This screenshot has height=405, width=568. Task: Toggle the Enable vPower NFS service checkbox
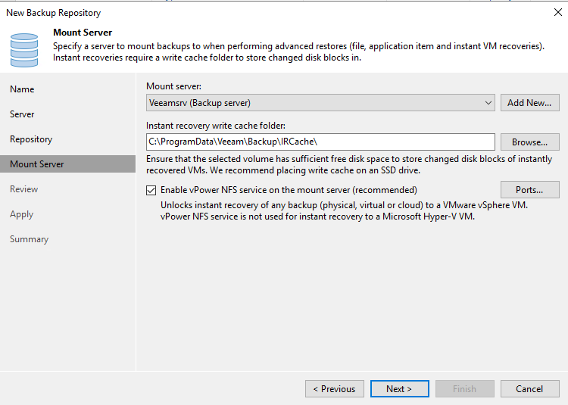coord(151,190)
